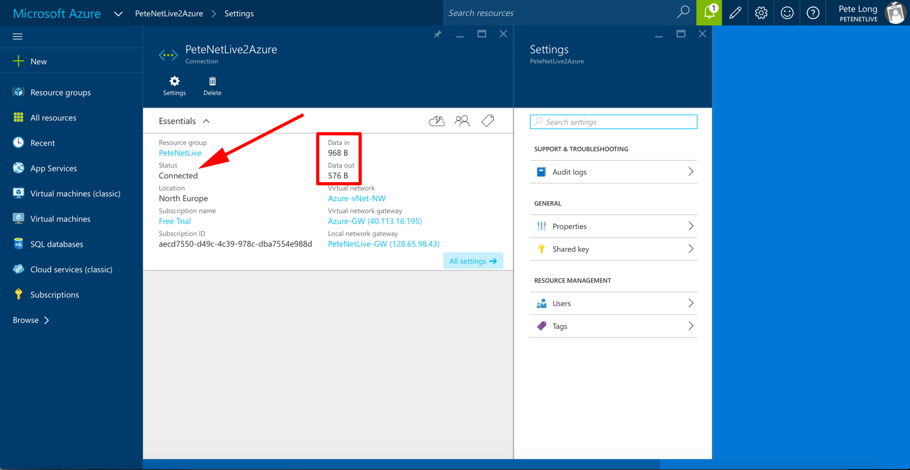Open the help question mark icon
910x470 pixels.
click(813, 13)
